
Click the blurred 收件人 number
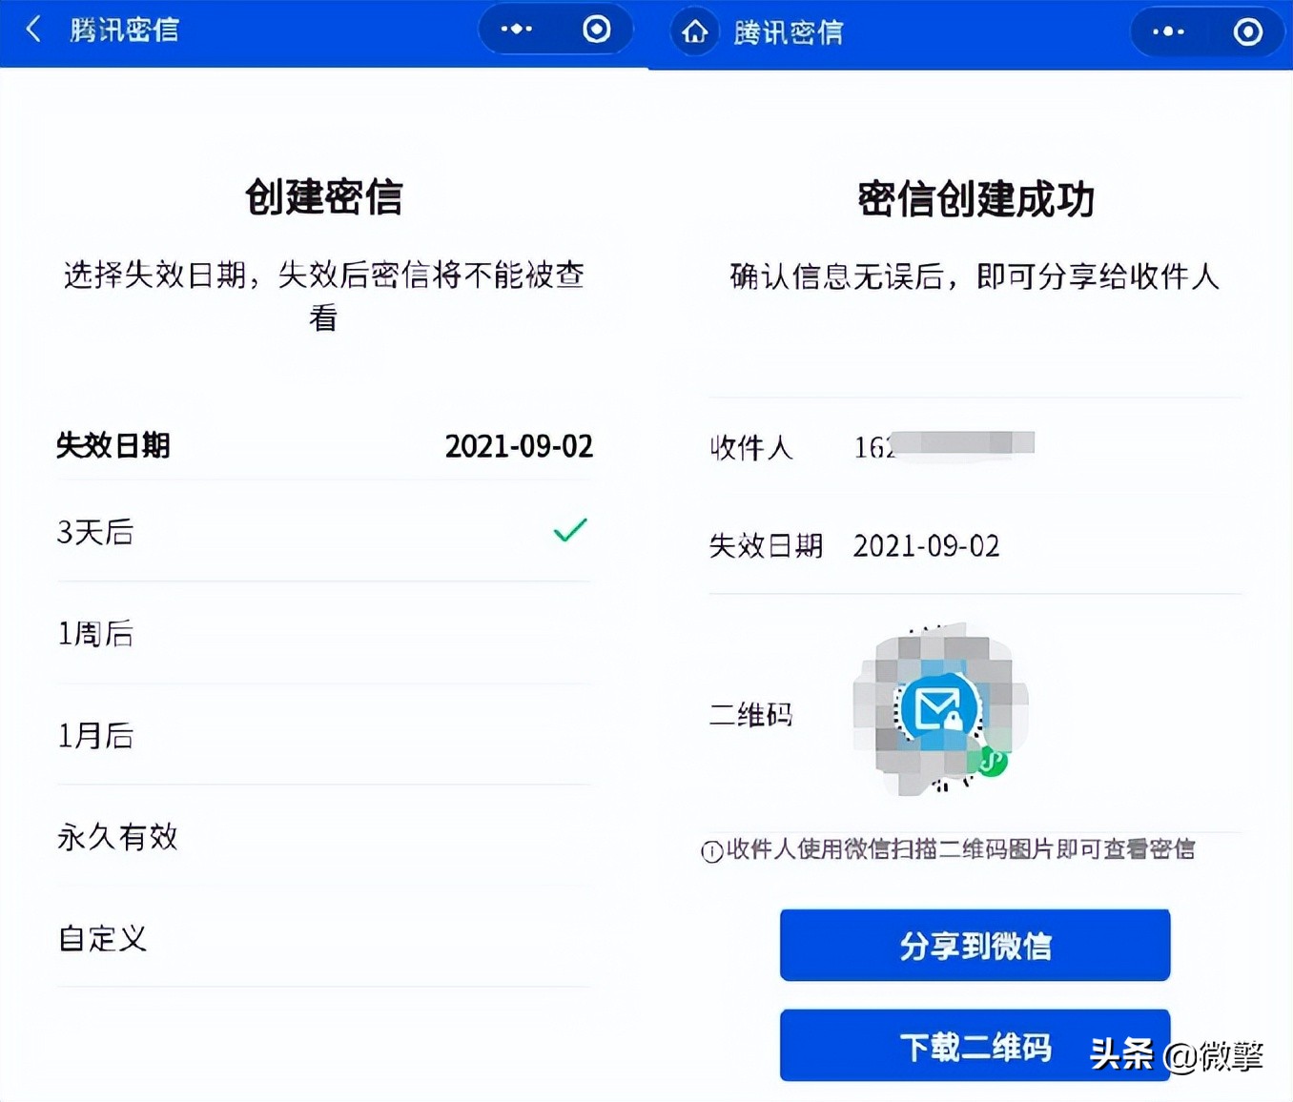coord(944,445)
